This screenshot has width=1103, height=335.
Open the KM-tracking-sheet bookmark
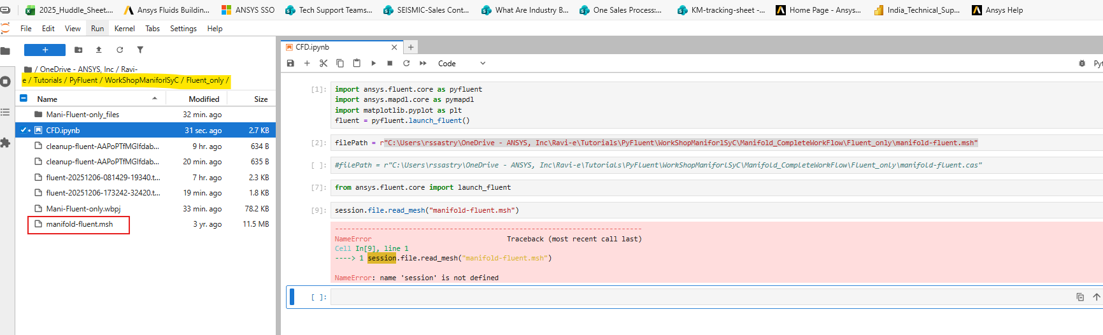click(721, 10)
